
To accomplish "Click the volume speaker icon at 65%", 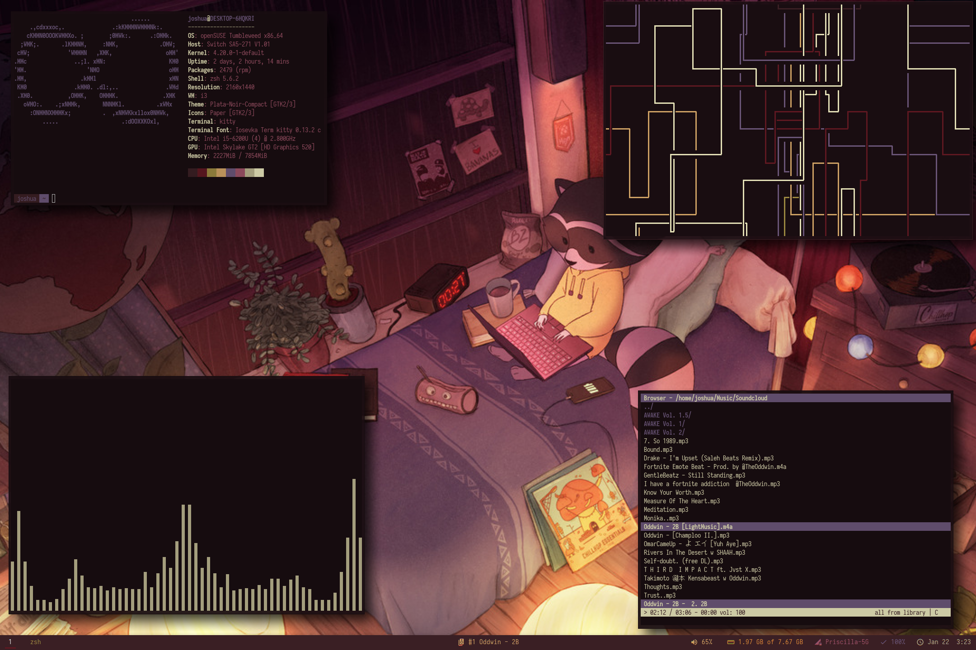I will point(694,642).
